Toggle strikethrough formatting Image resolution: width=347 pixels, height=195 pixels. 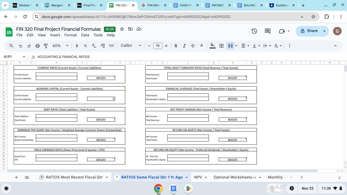click(x=193, y=46)
